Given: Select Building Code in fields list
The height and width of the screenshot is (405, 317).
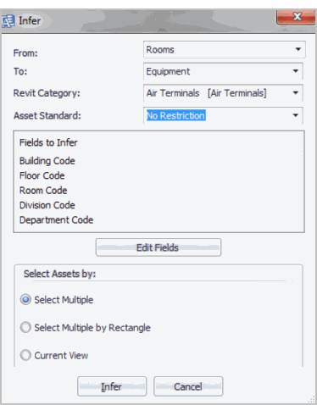Looking at the screenshot, I should pyautogui.click(x=47, y=161).
